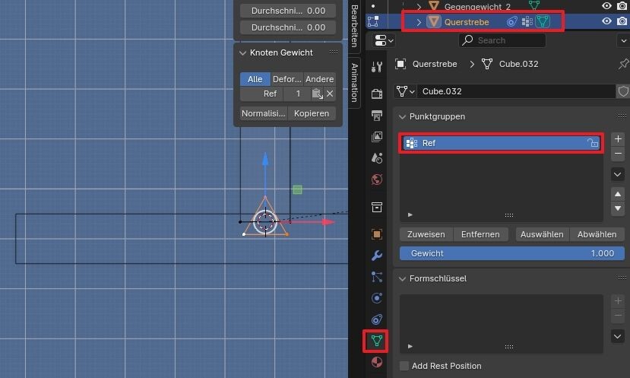
Task: Click the mesh data icon on the Gegengewicht_2 row
Action: (534, 5)
